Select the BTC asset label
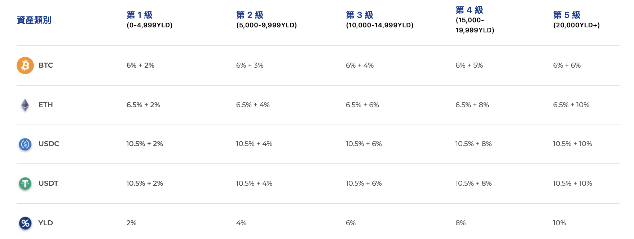The image size is (634, 239). [x=46, y=66]
